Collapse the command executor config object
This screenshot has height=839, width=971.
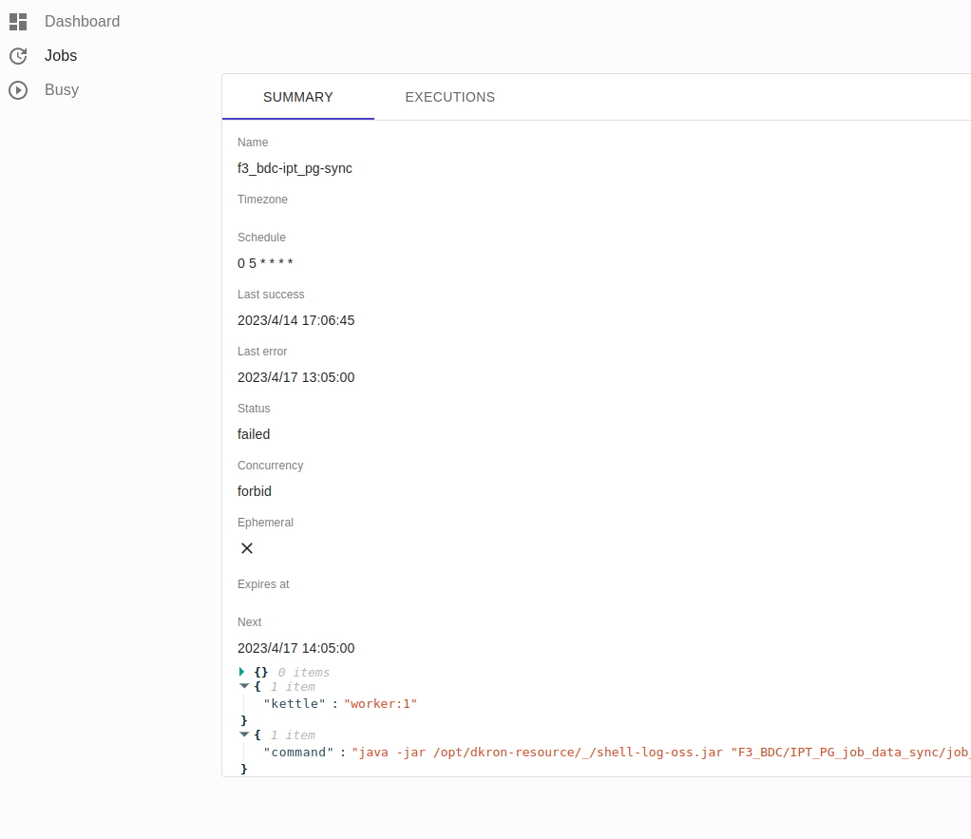pyautogui.click(x=243, y=734)
